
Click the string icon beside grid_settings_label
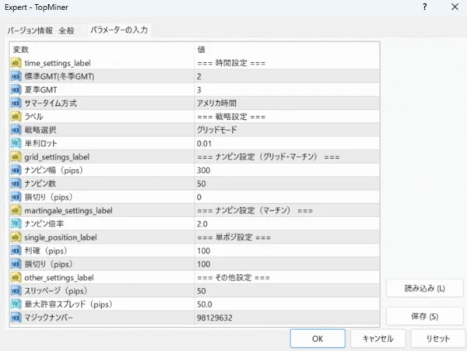[16, 156]
